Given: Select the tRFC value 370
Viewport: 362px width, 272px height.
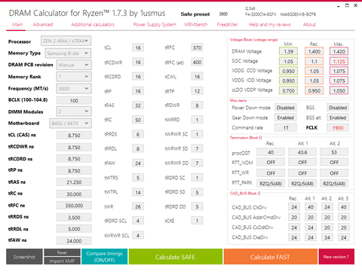Looking at the screenshot, I should (197, 47).
